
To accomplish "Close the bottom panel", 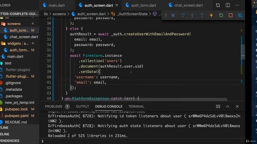I will tap(237, 106).
